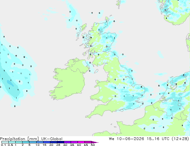190x146 pixels.
Task: Select the 5 mm legend color swatch
Action: 33,142
